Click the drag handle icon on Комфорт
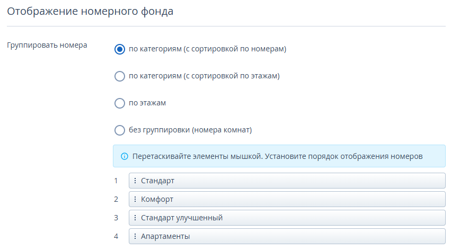The image size is (451, 250). click(x=135, y=199)
